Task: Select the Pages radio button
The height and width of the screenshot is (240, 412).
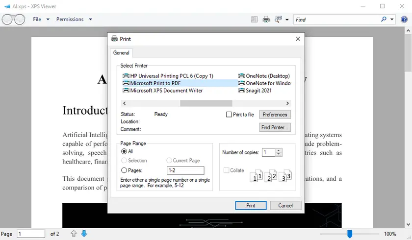Action: pyautogui.click(x=124, y=170)
